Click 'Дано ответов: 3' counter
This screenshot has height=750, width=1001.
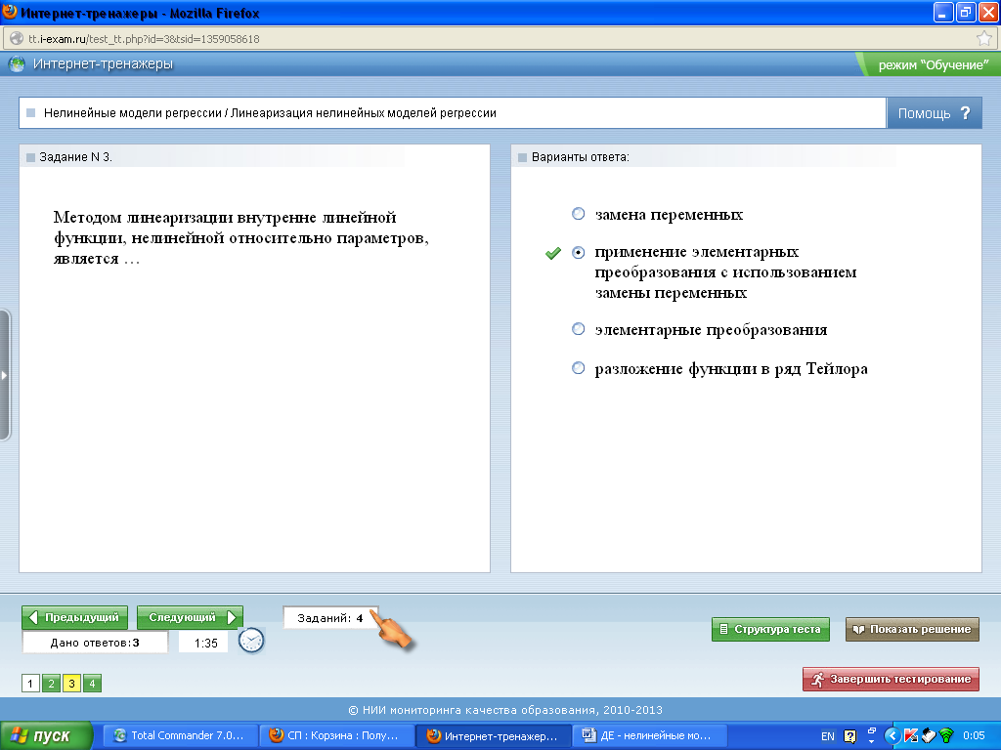click(95, 643)
